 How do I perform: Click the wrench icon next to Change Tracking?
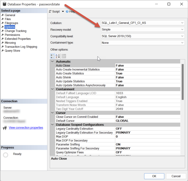[3, 31]
